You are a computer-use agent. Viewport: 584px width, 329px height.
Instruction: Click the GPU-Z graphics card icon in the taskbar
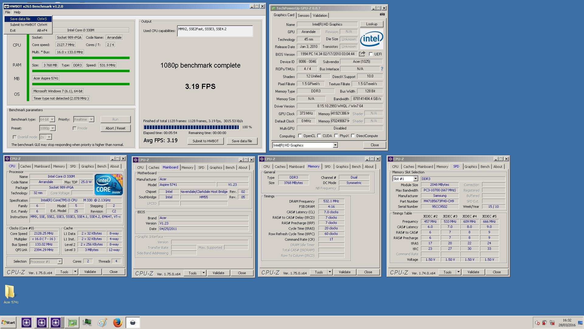coord(72,323)
